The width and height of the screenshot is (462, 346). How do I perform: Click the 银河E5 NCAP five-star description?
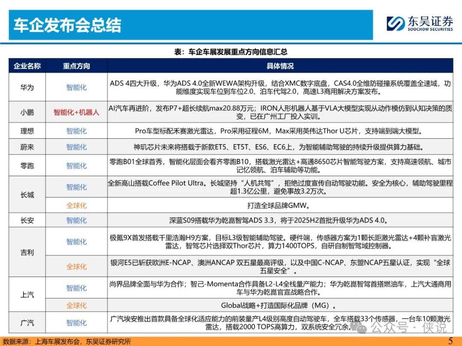(x=280, y=267)
